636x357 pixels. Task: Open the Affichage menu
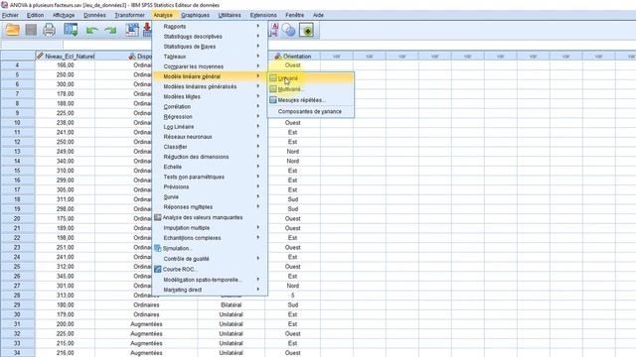(x=64, y=15)
